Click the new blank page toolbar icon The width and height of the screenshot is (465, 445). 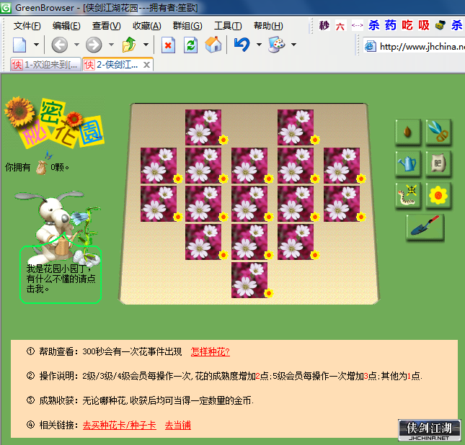[19, 45]
